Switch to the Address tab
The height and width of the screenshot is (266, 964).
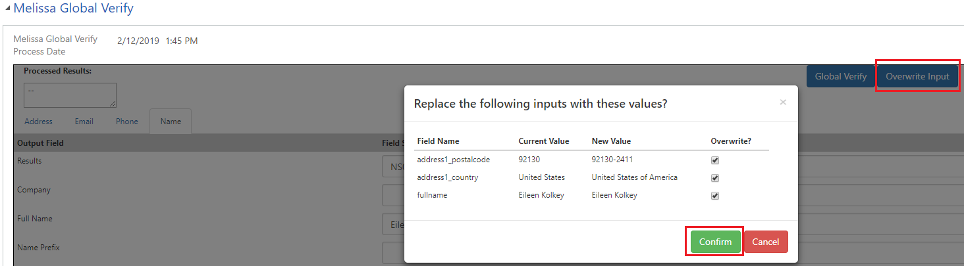(38, 122)
